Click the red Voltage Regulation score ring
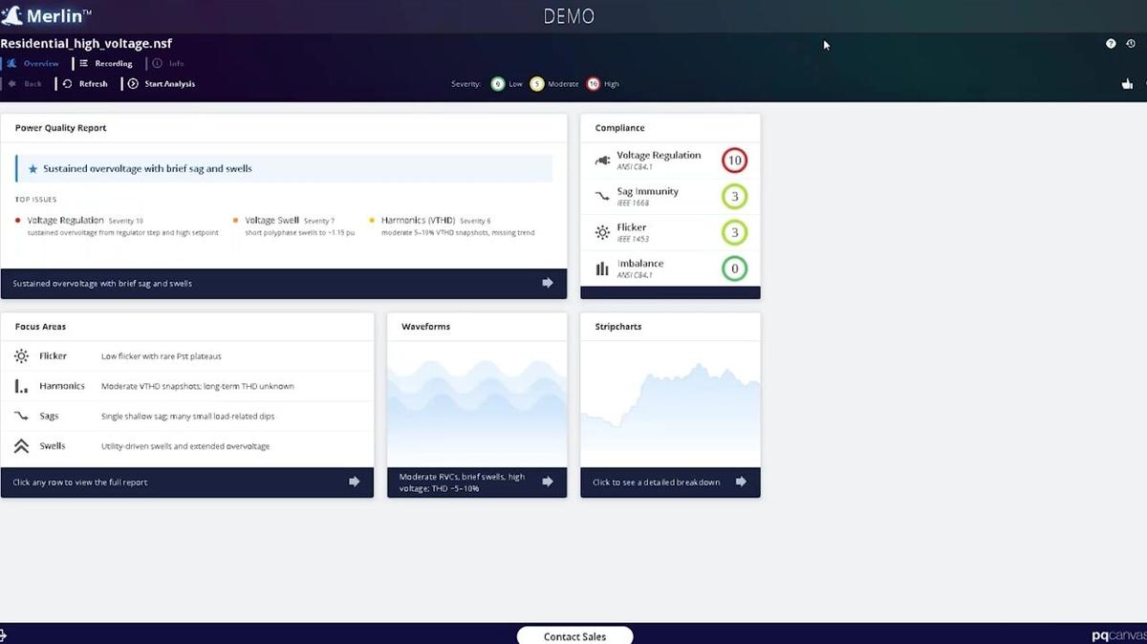 (734, 160)
